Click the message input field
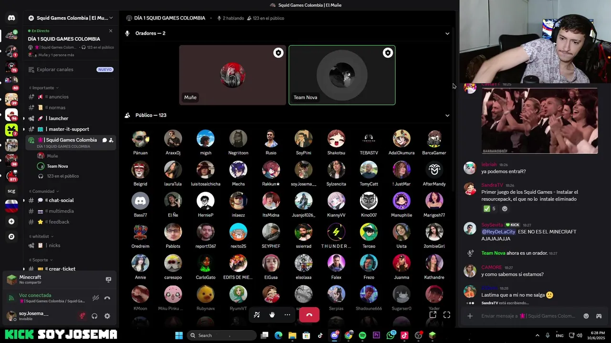611x343 pixels. 528,316
